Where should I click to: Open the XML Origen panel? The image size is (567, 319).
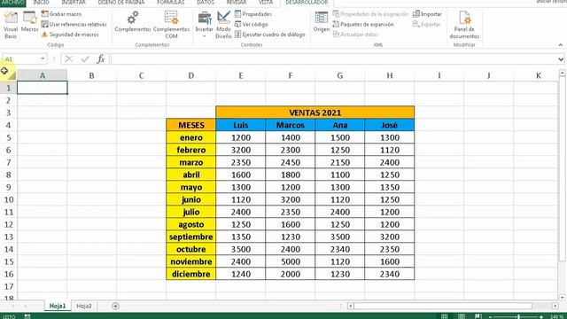pos(321,21)
